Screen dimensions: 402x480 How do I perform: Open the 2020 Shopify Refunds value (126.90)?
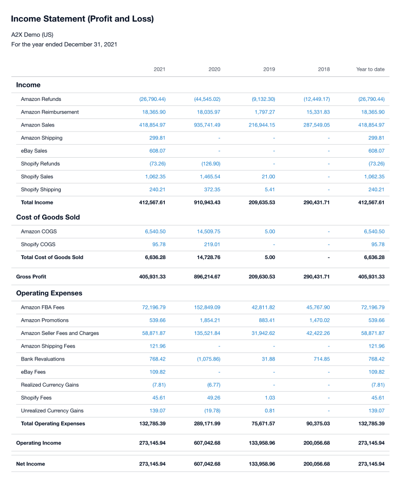(x=210, y=164)
